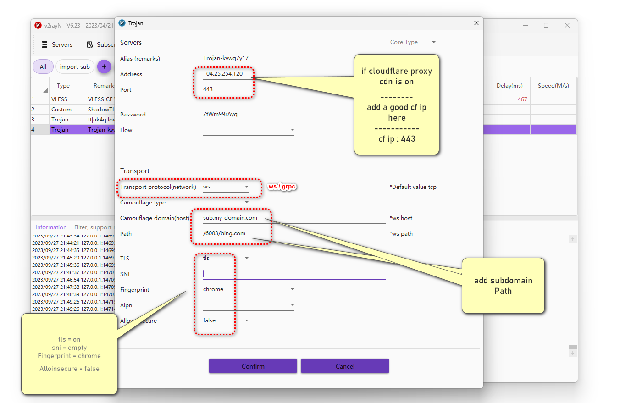Click the Trojan dialog title icon
Viewport: 620px width, 403px height.
pyautogui.click(x=122, y=23)
